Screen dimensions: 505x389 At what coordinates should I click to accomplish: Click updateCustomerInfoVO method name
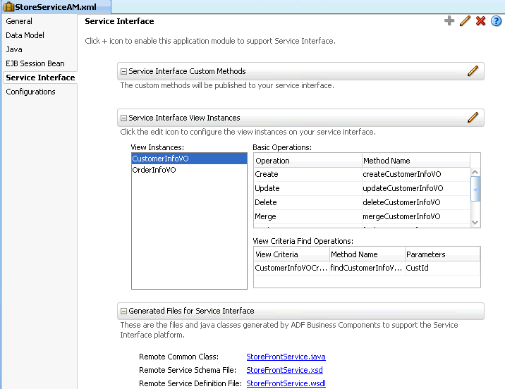coord(403,188)
